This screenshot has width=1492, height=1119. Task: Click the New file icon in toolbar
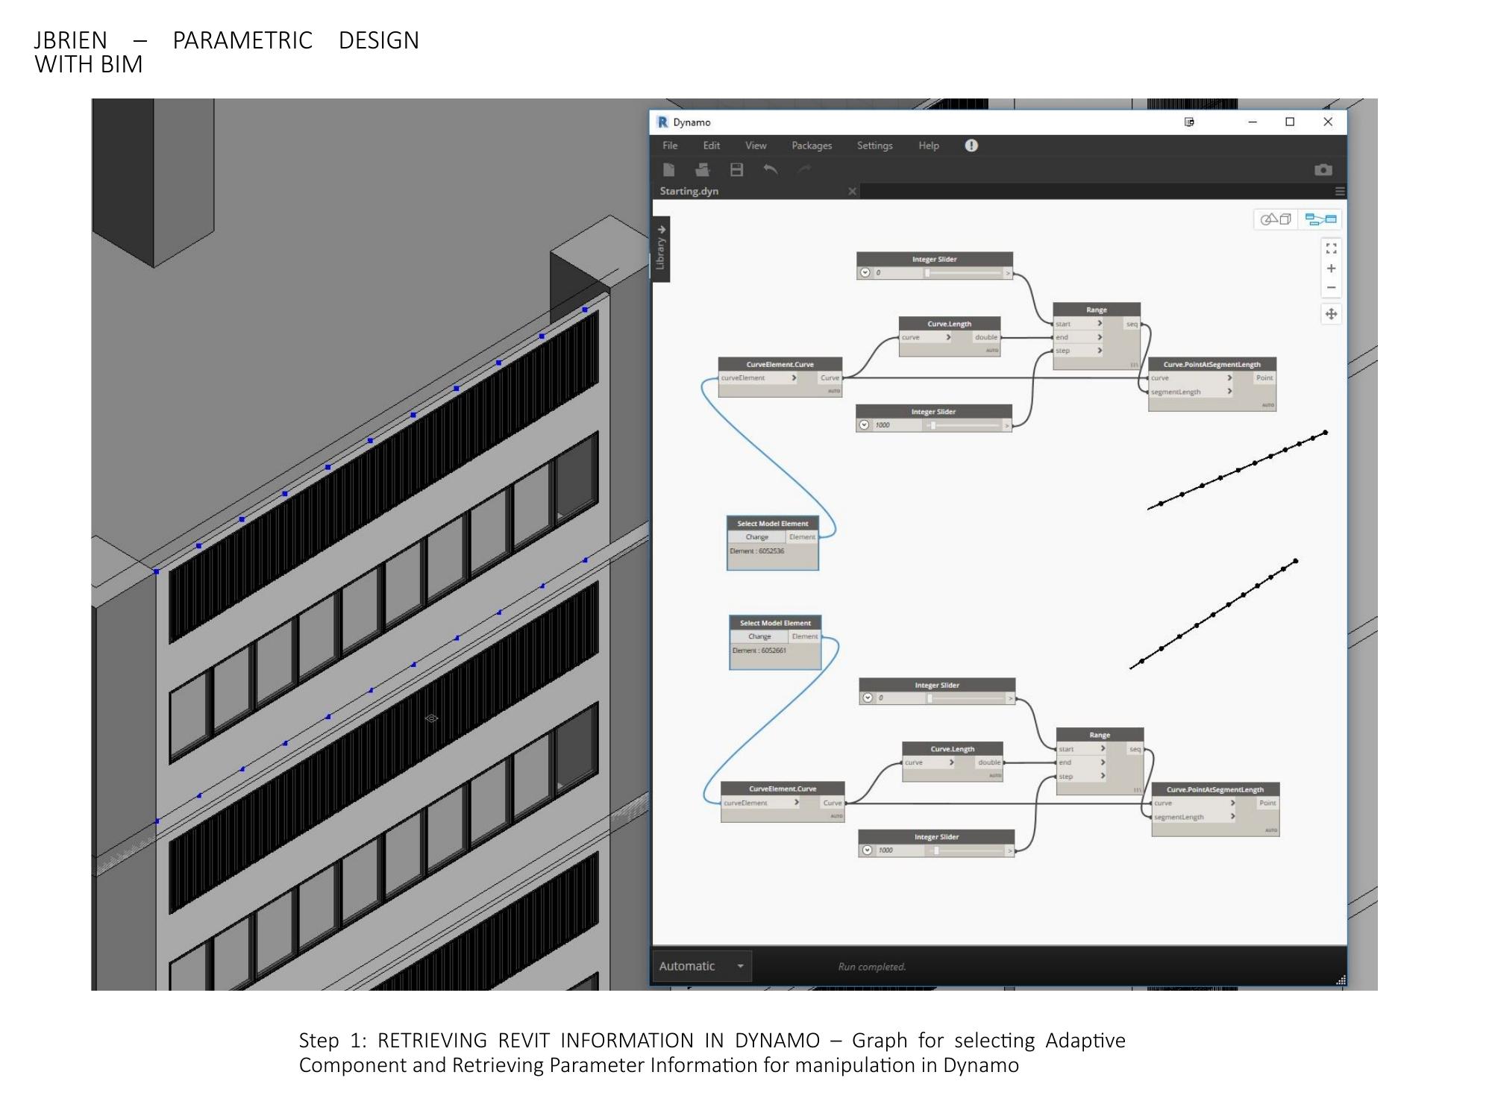[x=669, y=170]
